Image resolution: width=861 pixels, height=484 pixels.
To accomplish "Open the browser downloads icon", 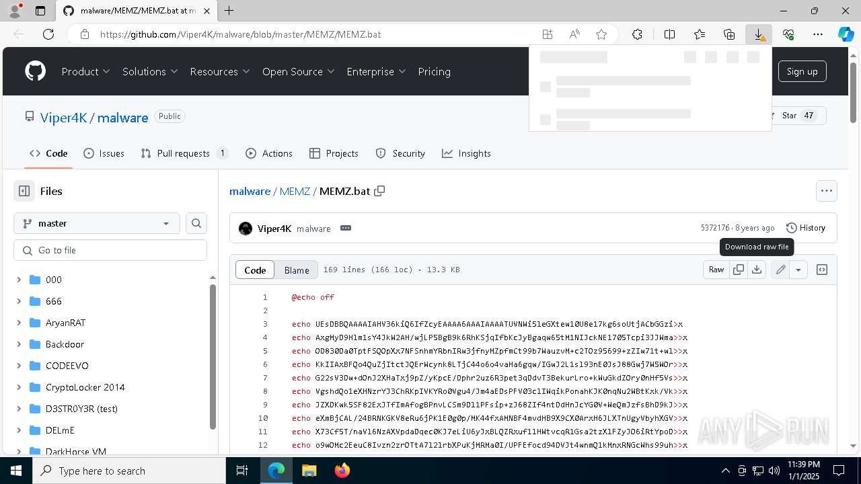I will click(759, 34).
